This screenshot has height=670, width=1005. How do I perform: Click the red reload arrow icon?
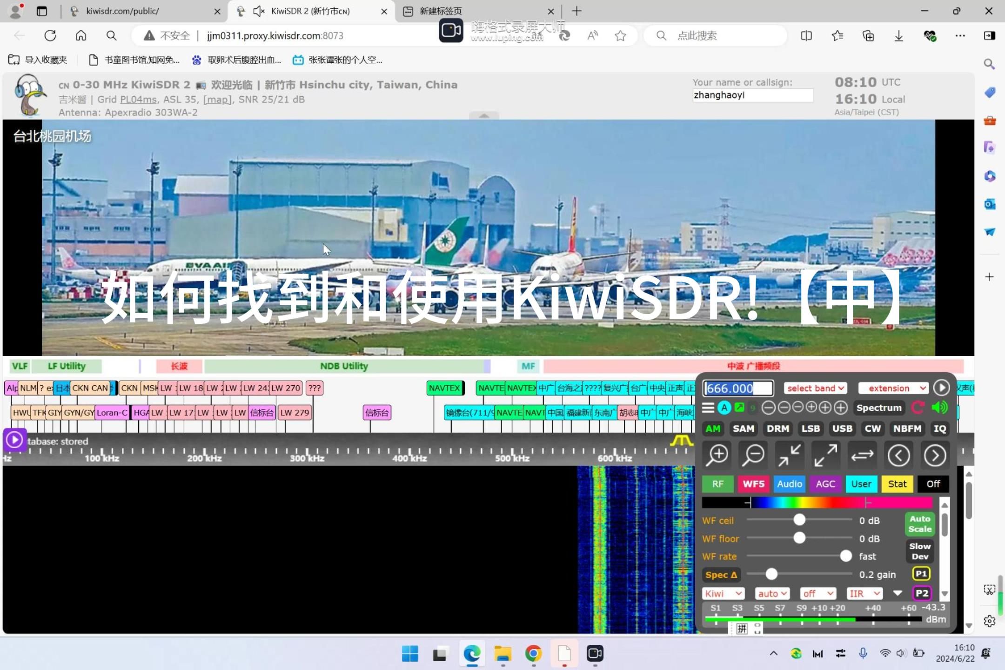pyautogui.click(x=918, y=408)
